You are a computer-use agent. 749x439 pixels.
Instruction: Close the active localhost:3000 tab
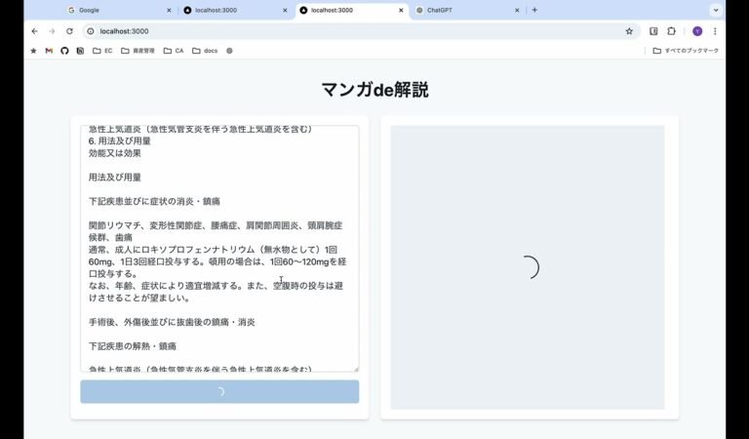[401, 10]
